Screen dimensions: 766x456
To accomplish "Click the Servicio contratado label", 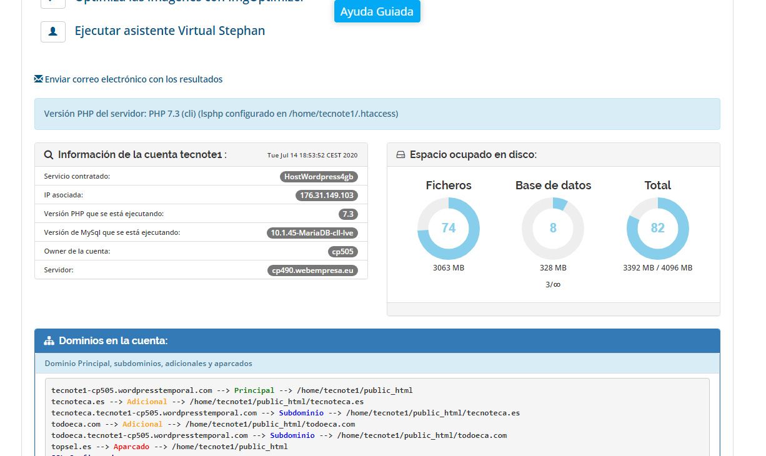I will click(77, 176).
